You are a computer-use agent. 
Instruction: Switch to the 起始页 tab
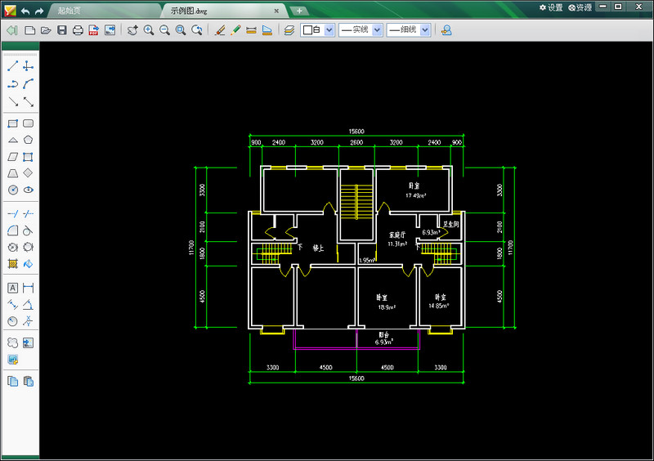69,11
